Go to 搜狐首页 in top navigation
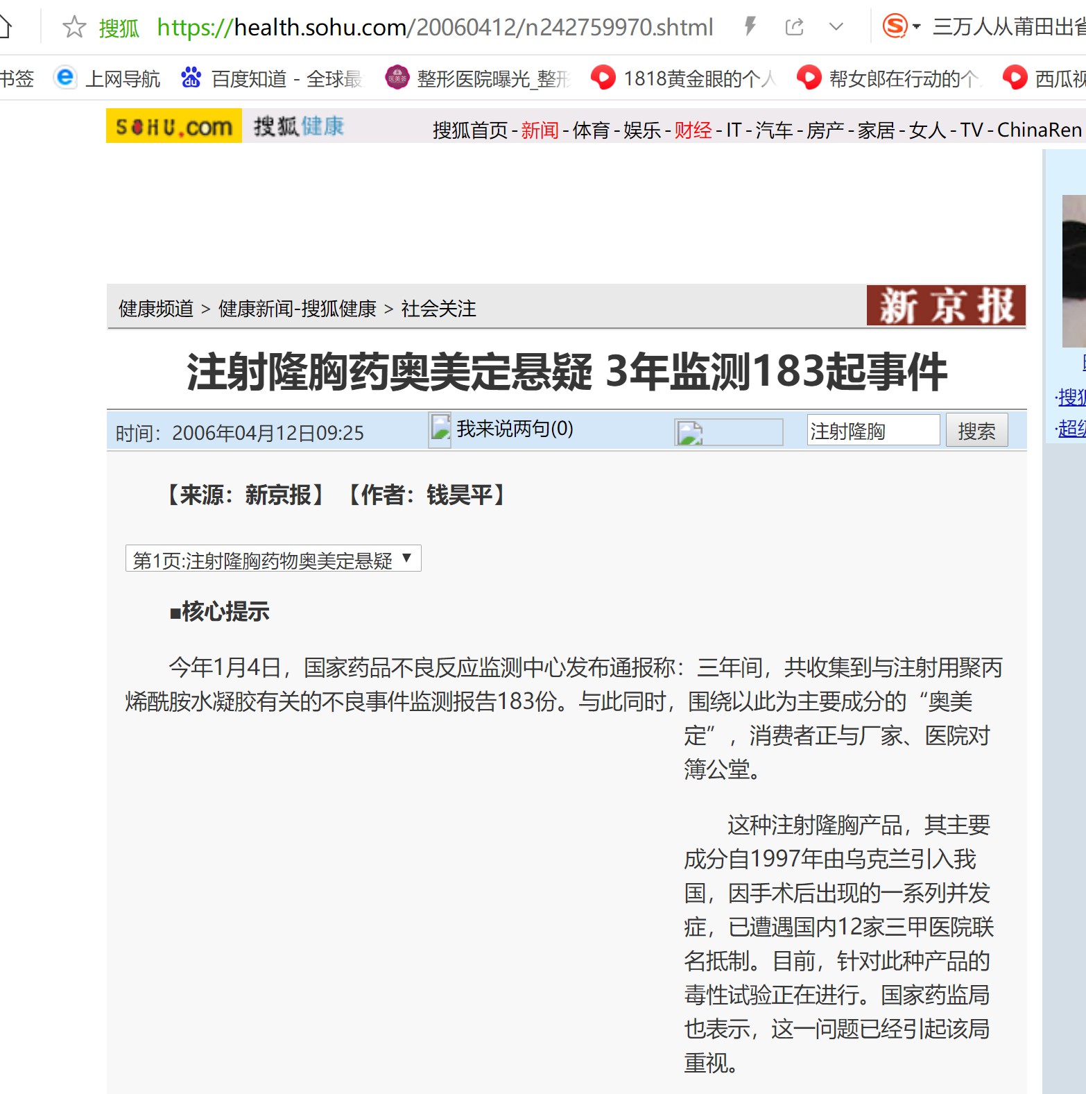1086x1094 pixels. (x=470, y=130)
